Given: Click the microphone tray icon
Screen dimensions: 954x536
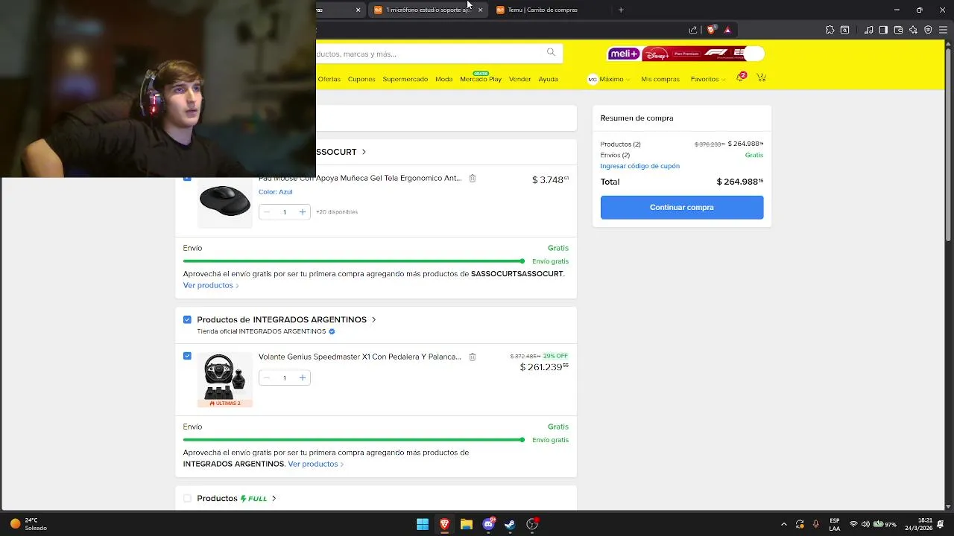Looking at the screenshot, I should 816,524.
